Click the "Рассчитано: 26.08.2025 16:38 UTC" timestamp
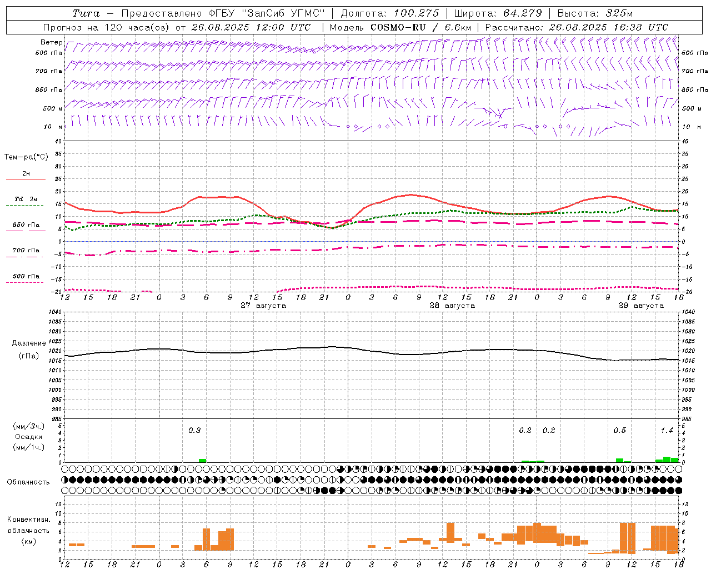Screen dimensions: 711x569 point(577,27)
